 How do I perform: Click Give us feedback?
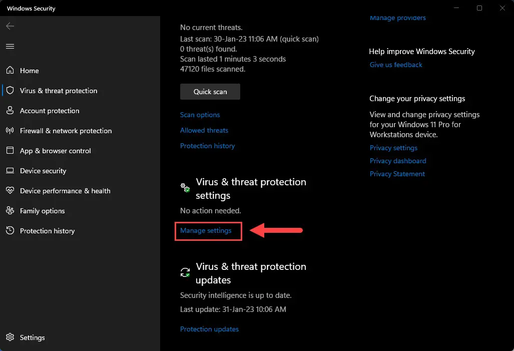(x=395, y=65)
